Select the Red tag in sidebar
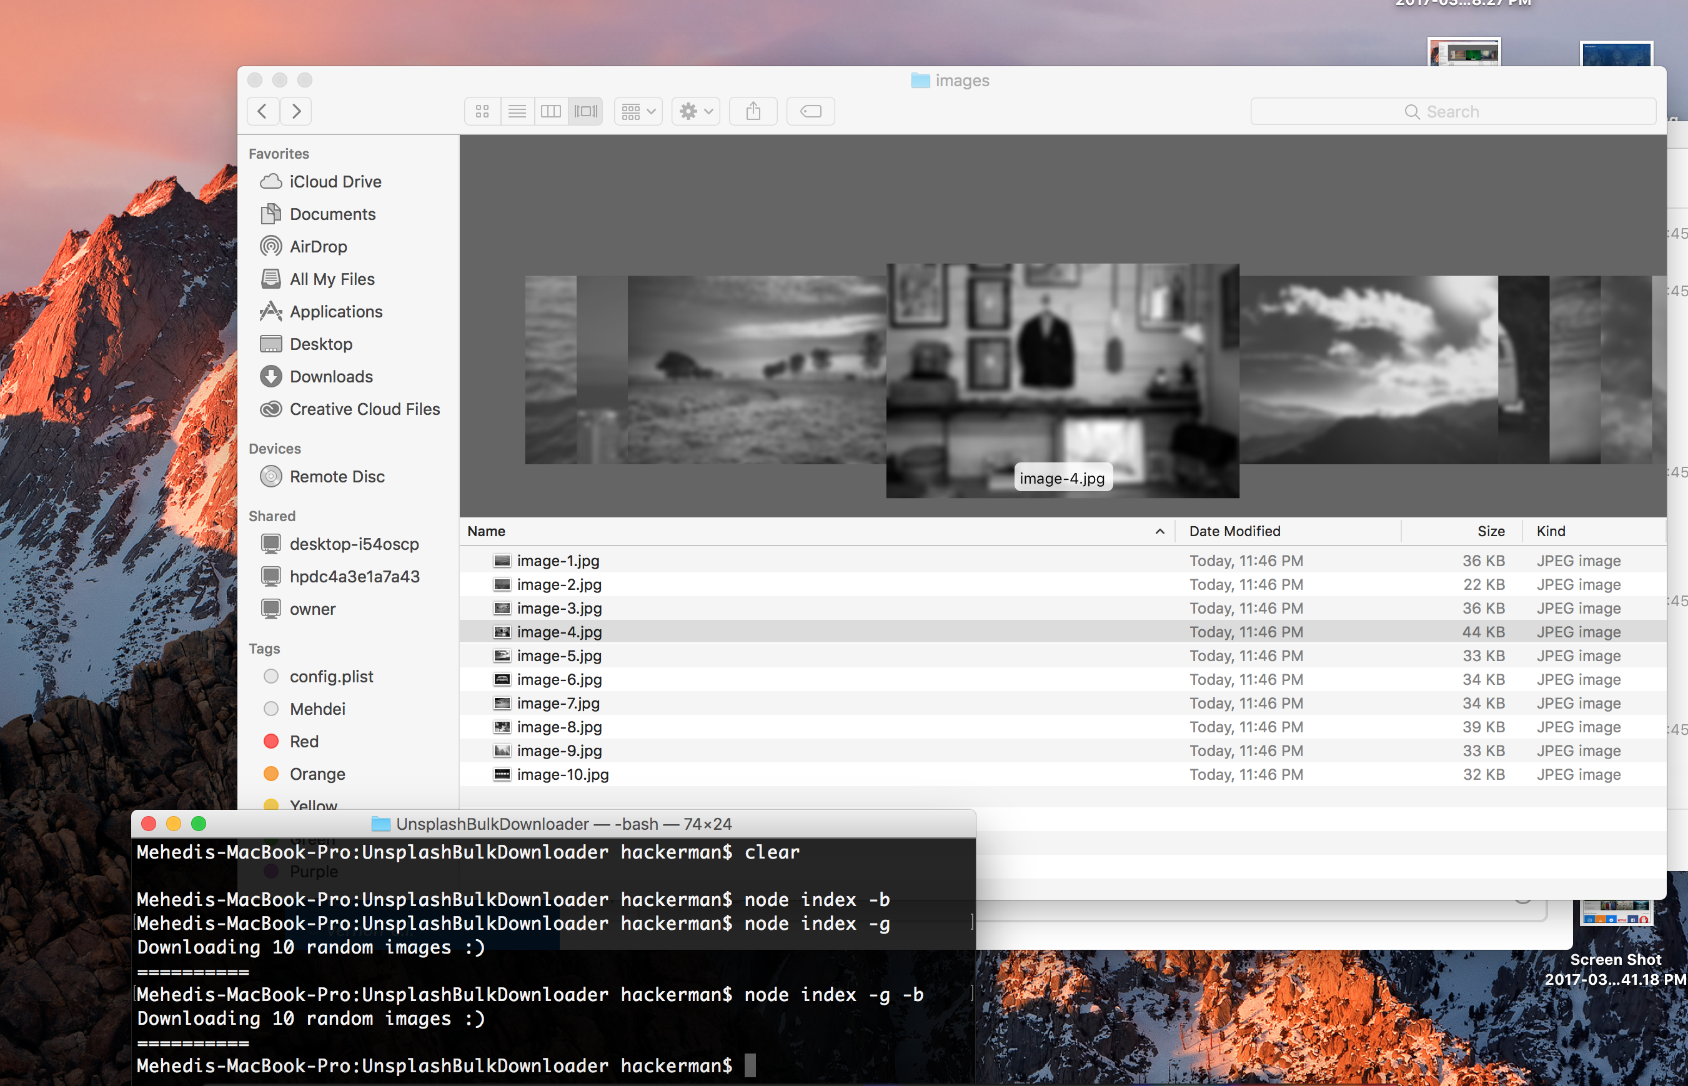Viewport: 1688px width, 1086px height. click(304, 741)
